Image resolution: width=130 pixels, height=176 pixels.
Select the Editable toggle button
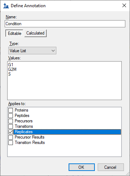pyautogui.click(x=14, y=33)
